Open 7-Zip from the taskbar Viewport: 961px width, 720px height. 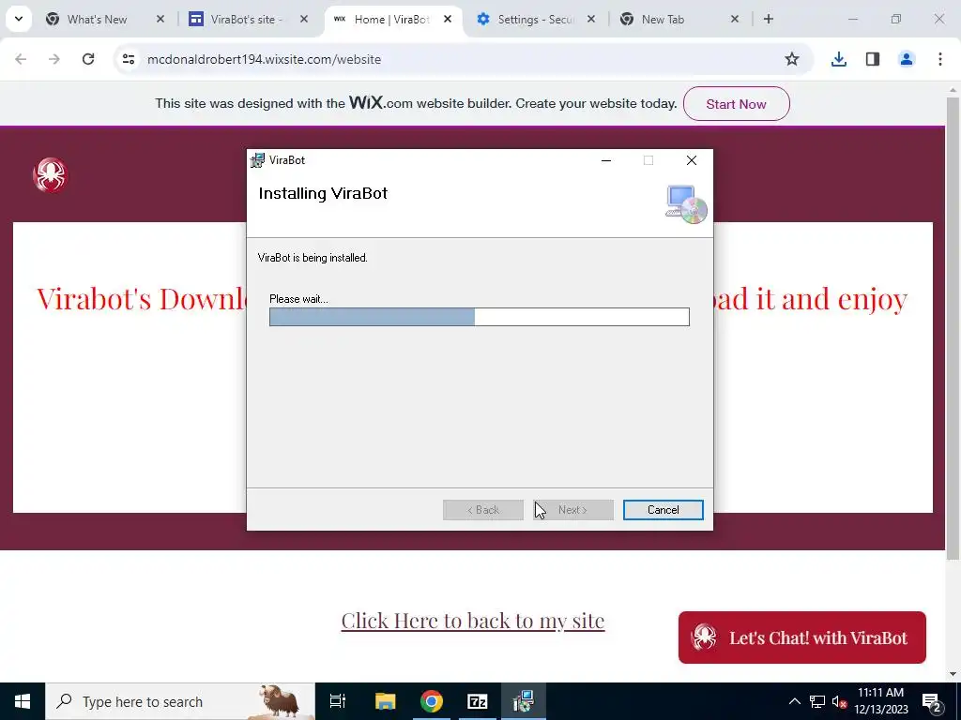tap(478, 701)
